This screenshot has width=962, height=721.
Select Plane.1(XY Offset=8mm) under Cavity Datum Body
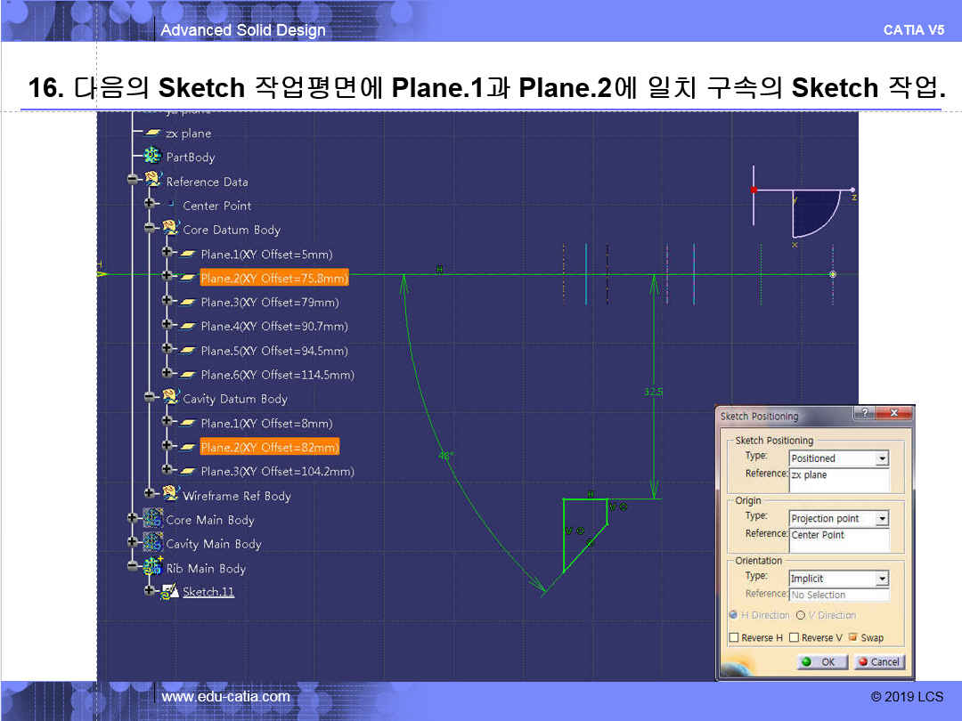coord(266,423)
